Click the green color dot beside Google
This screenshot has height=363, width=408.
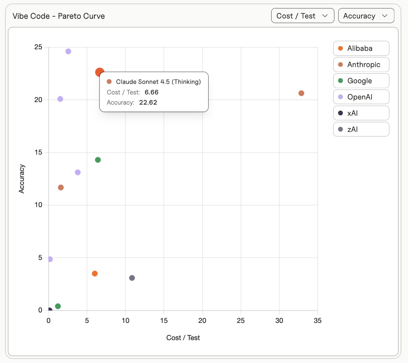(x=341, y=81)
